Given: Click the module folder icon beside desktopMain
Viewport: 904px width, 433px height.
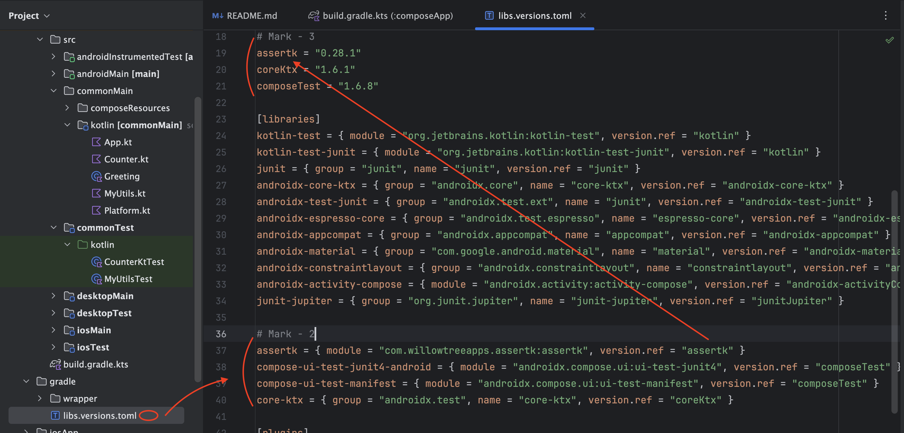Looking at the screenshot, I should [69, 296].
